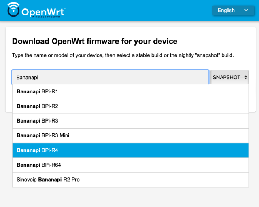Click the chevron arrow in the language selector
Viewport: 259px width, 207px height.
pos(246,11)
